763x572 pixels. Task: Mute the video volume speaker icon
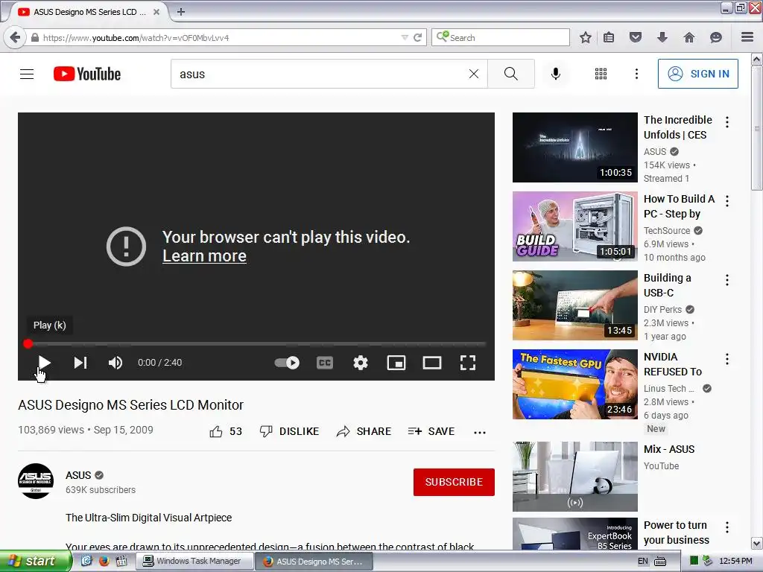(115, 363)
